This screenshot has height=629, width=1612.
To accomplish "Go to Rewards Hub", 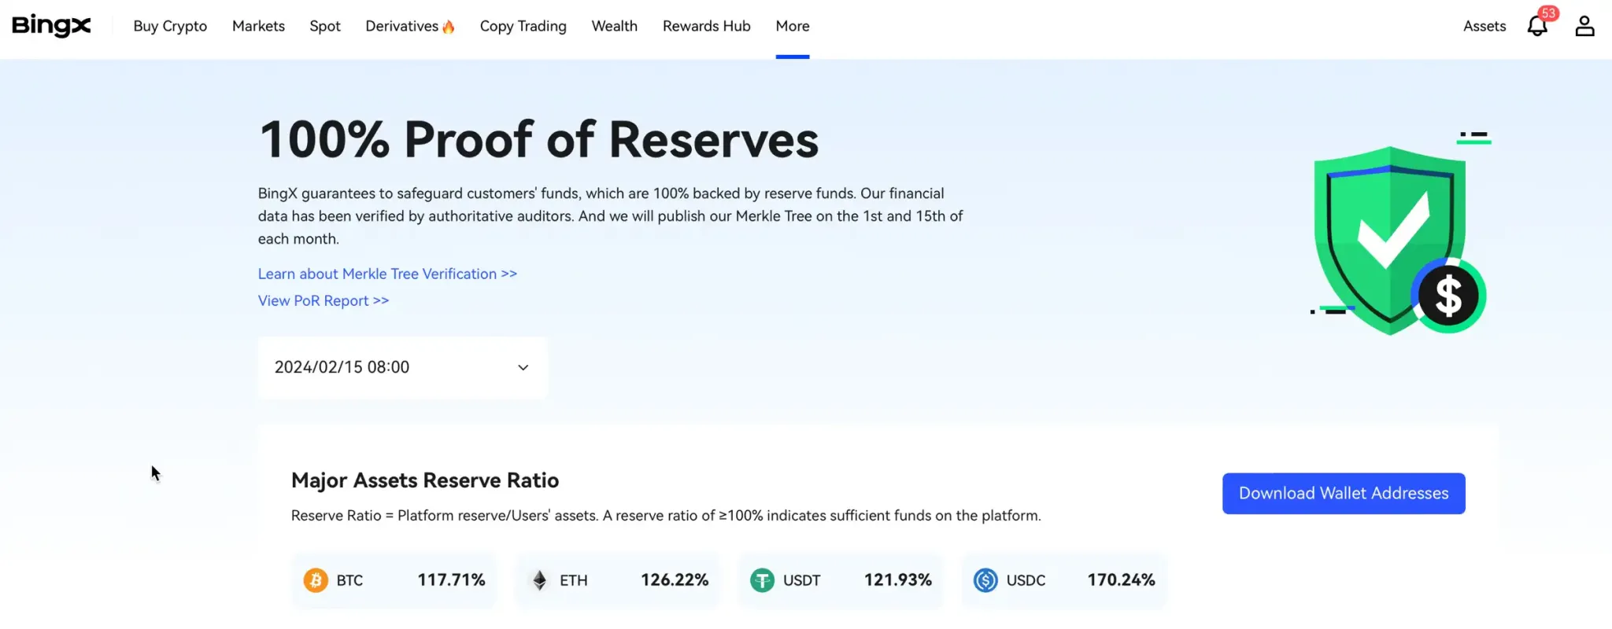I will click(707, 26).
